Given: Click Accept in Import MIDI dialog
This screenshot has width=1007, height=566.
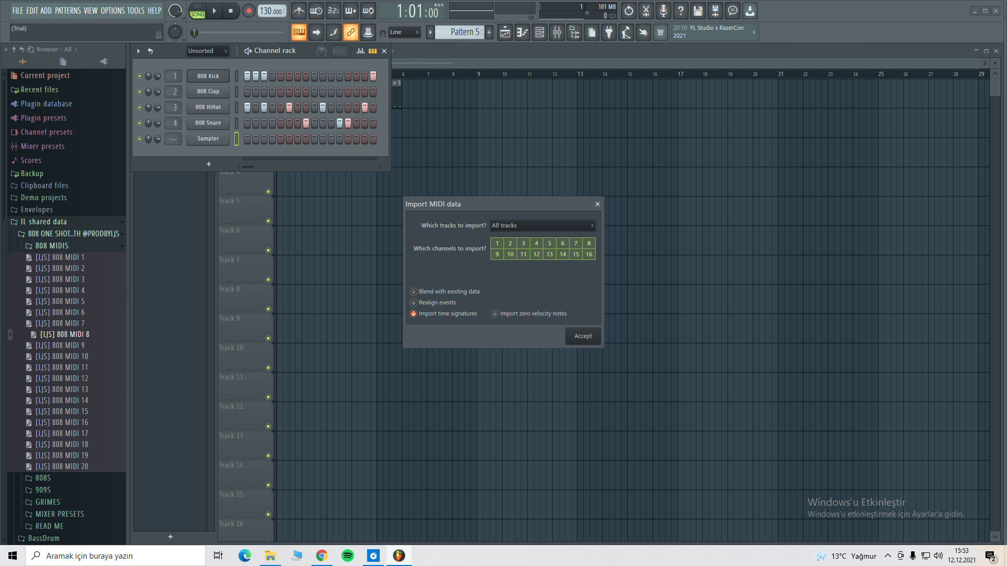Looking at the screenshot, I should coord(583,336).
